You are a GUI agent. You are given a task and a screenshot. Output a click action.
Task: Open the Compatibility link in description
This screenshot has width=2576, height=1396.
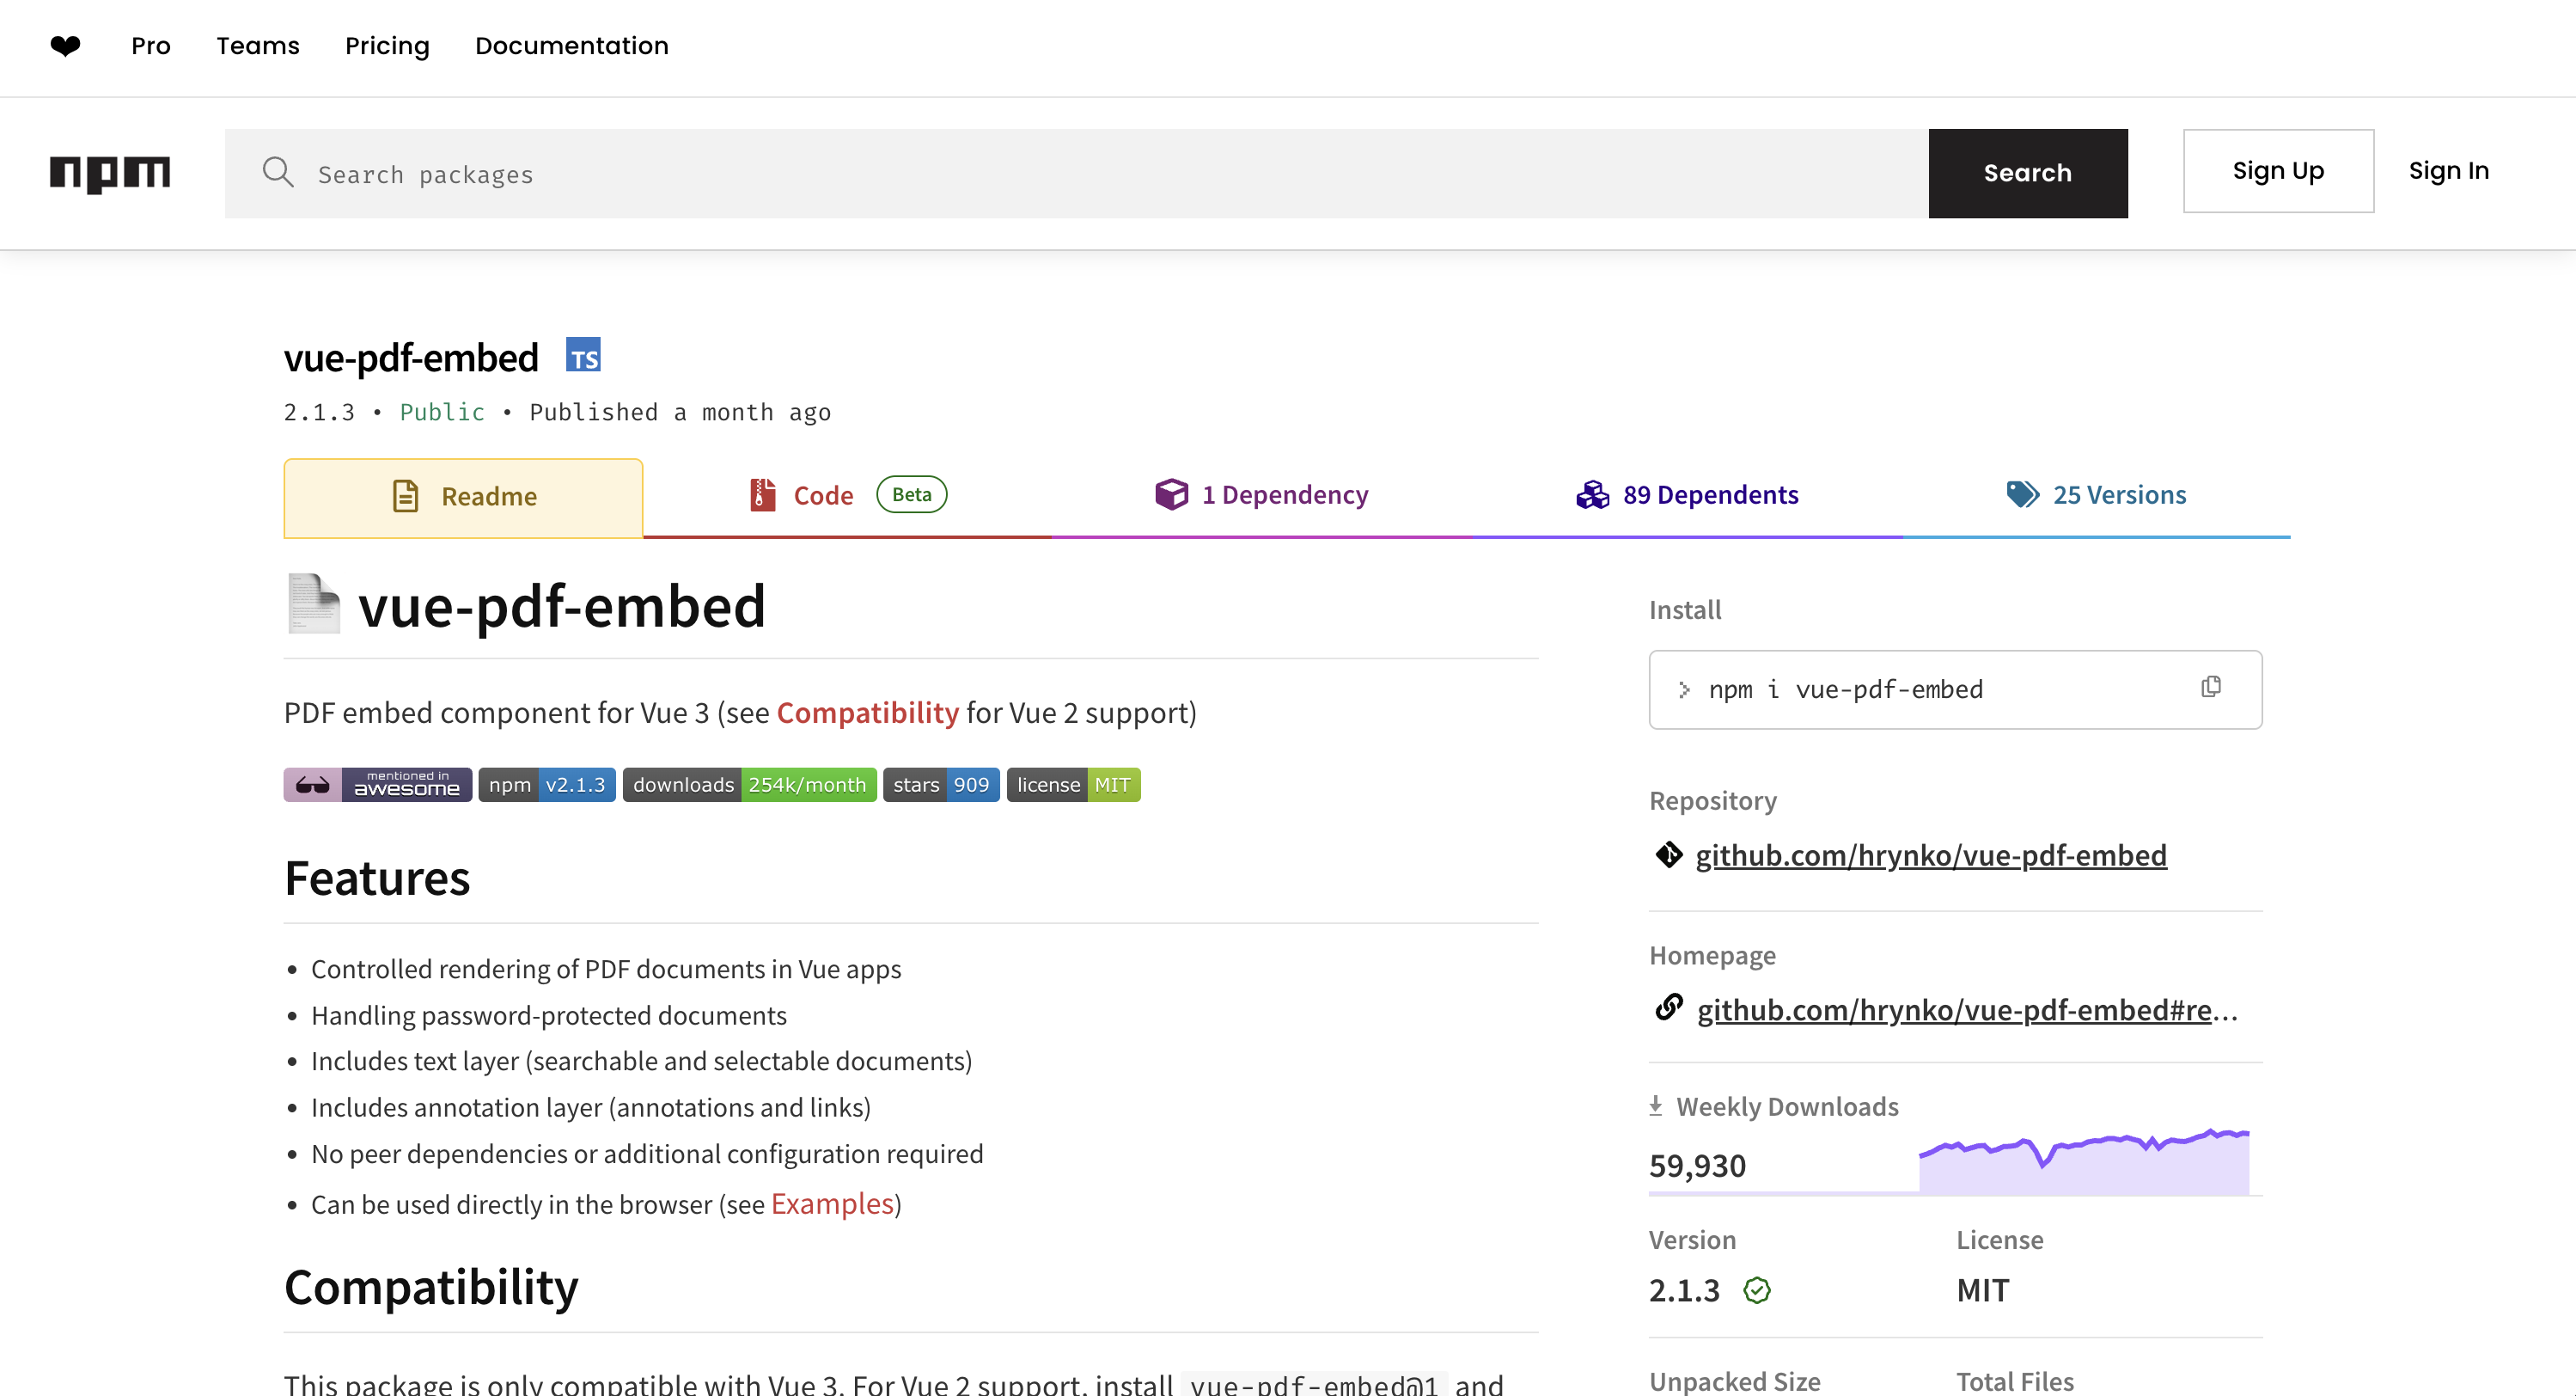(x=867, y=713)
